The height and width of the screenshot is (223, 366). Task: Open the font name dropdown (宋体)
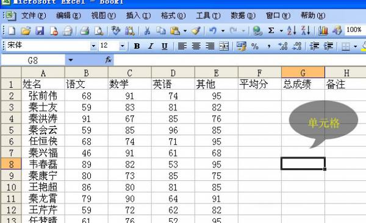pos(93,46)
